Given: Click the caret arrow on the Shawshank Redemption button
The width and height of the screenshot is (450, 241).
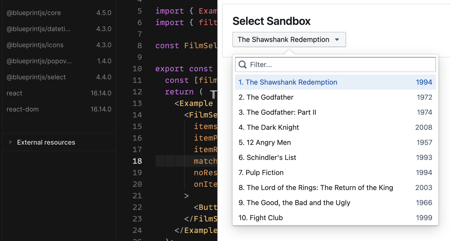Looking at the screenshot, I should point(338,39).
